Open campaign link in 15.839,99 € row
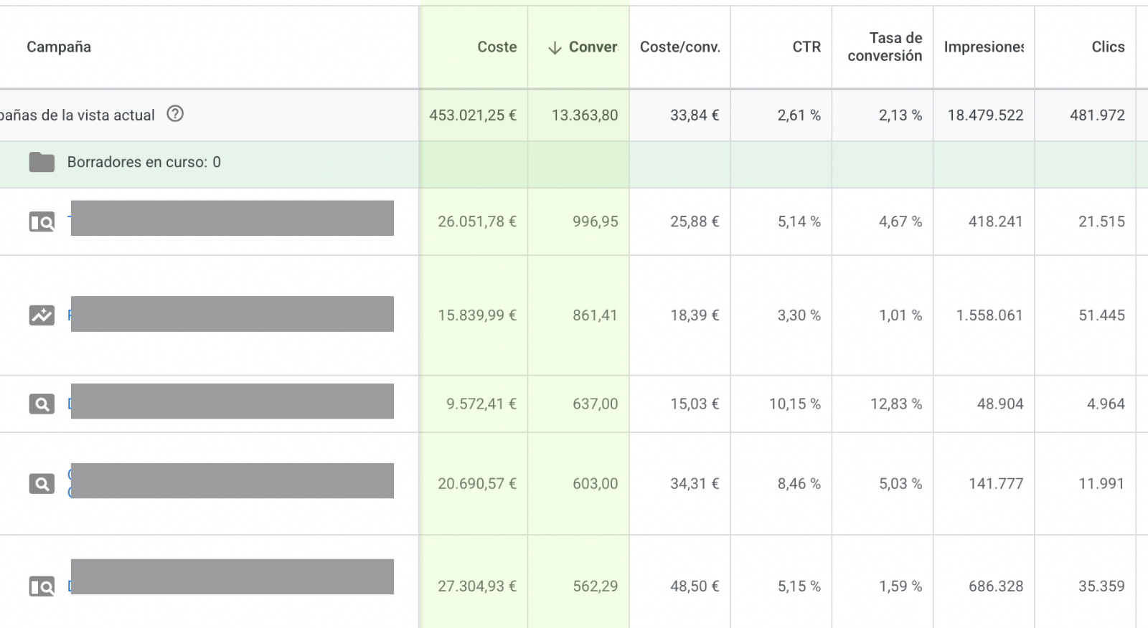Viewport: 1148px width, 628px height. pyautogui.click(x=232, y=314)
